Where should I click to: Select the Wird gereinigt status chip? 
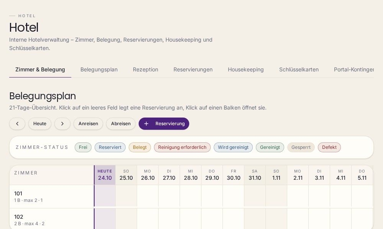[233, 147]
